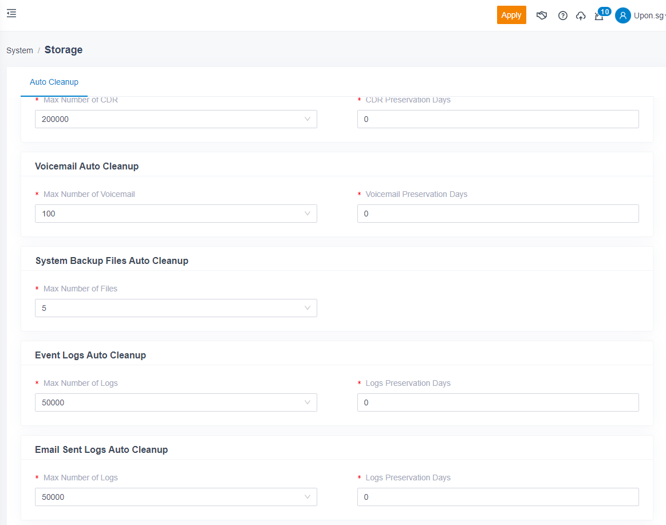The height and width of the screenshot is (525, 666).
Task: Click the Storage page title
Action: (x=64, y=50)
